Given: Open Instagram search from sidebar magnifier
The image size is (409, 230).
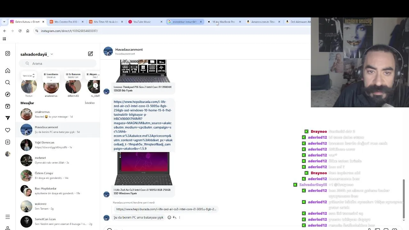Looking at the screenshot, I should [8, 82].
